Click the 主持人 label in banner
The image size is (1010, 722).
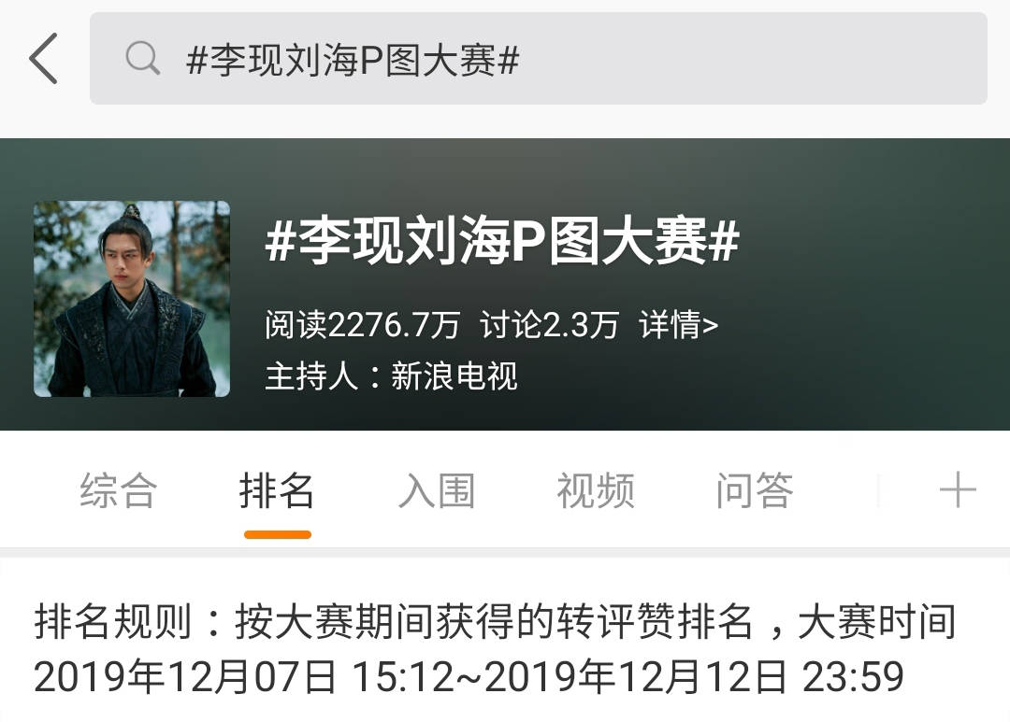[x=311, y=376]
